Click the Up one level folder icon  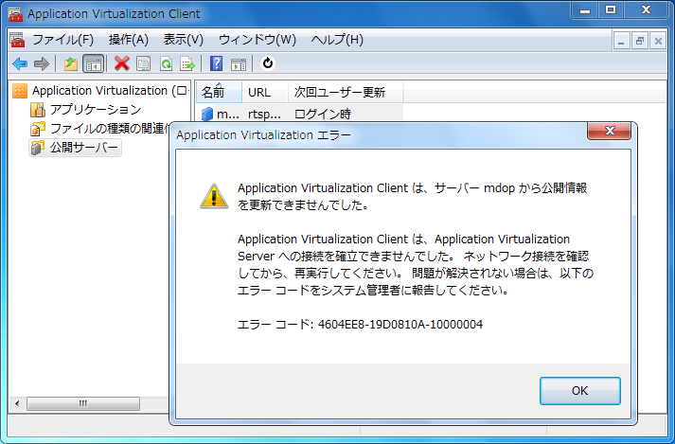pos(71,64)
